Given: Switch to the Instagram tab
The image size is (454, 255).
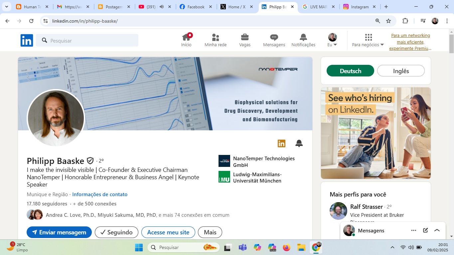Looking at the screenshot, I should pos(360,7).
